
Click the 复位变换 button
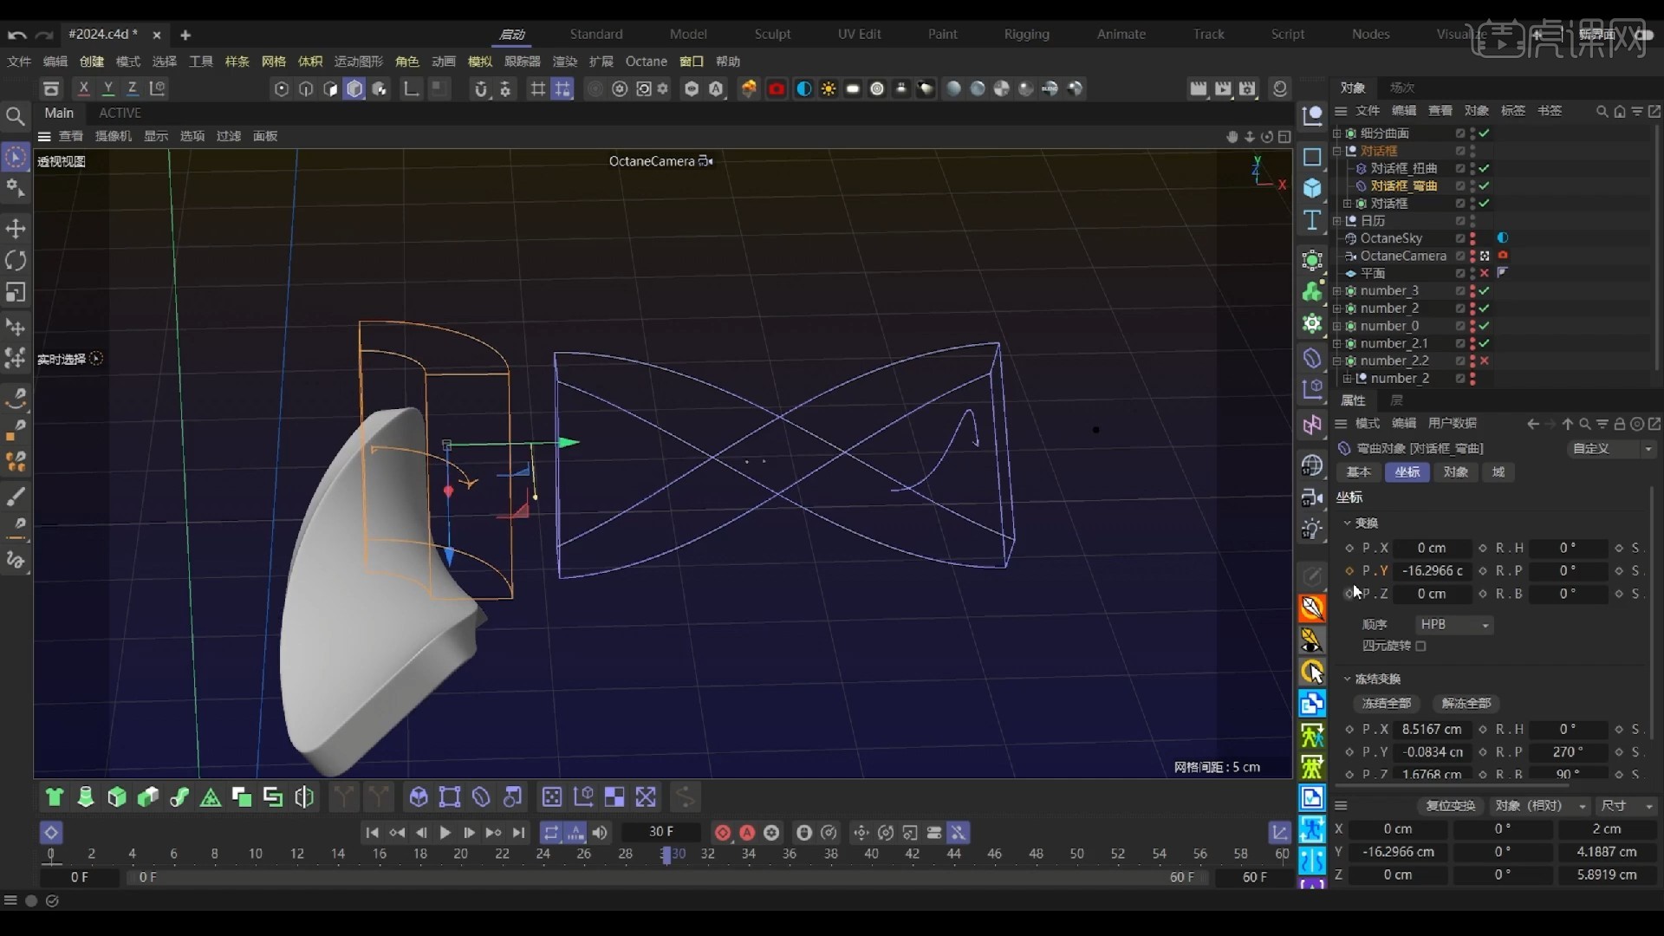pyautogui.click(x=1450, y=806)
